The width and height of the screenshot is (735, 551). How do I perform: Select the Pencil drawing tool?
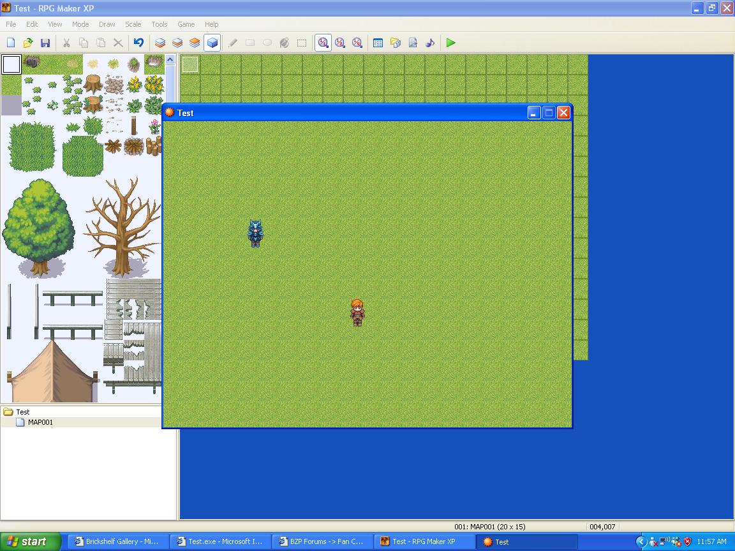pyautogui.click(x=232, y=43)
